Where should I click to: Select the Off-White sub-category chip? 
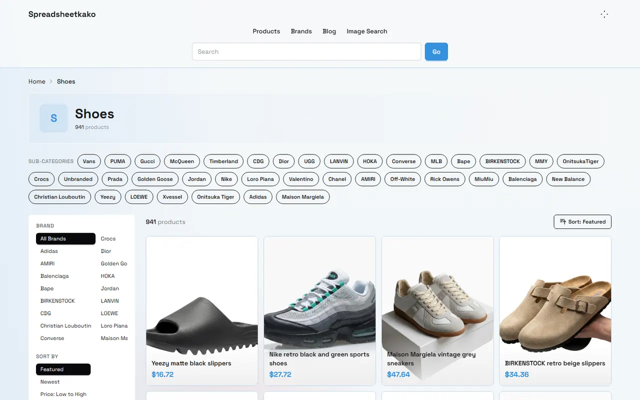[403, 179]
